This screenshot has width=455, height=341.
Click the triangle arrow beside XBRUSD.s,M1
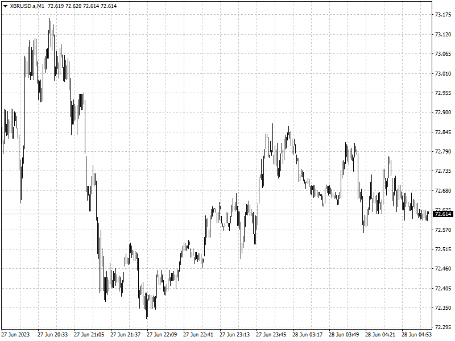pyautogui.click(x=5, y=6)
